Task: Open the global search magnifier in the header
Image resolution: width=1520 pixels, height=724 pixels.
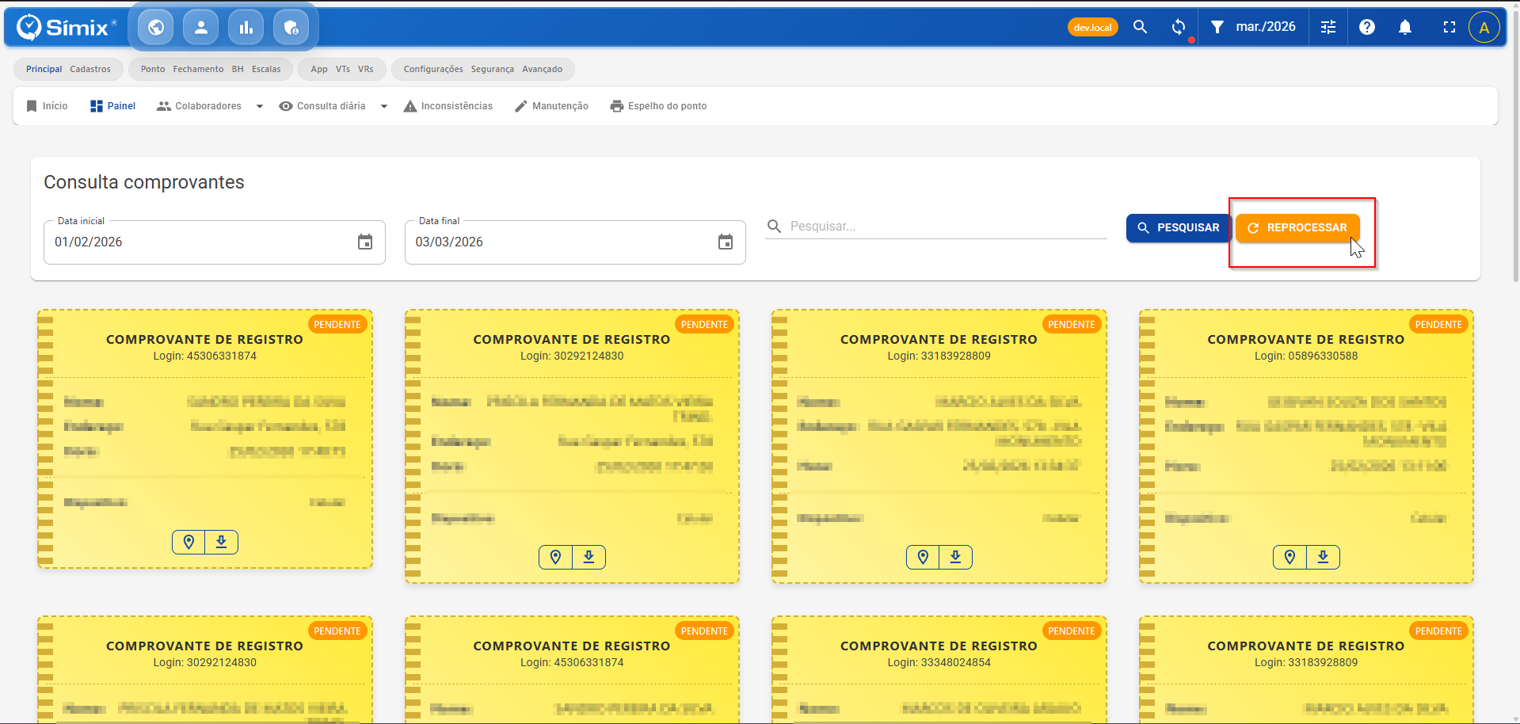Action: 1141,27
